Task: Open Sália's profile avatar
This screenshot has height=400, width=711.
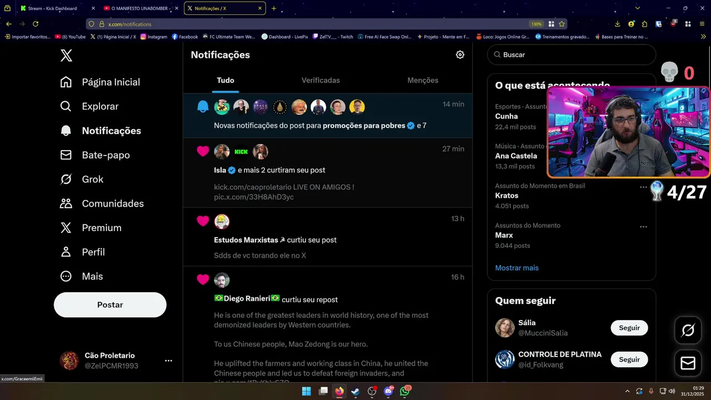Action: [505, 328]
